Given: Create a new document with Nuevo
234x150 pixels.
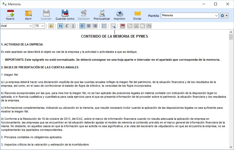Looking at the screenshot, I should tap(10, 15).
